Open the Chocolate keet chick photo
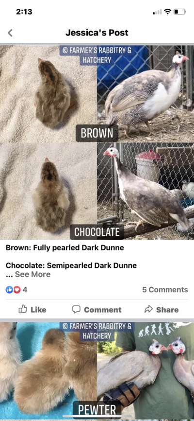The image size is (194, 421). [x=48, y=191]
